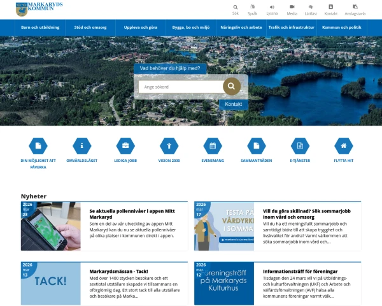Open the Sök search icon in header
Viewport: 382px width, 306px height.
236,7
